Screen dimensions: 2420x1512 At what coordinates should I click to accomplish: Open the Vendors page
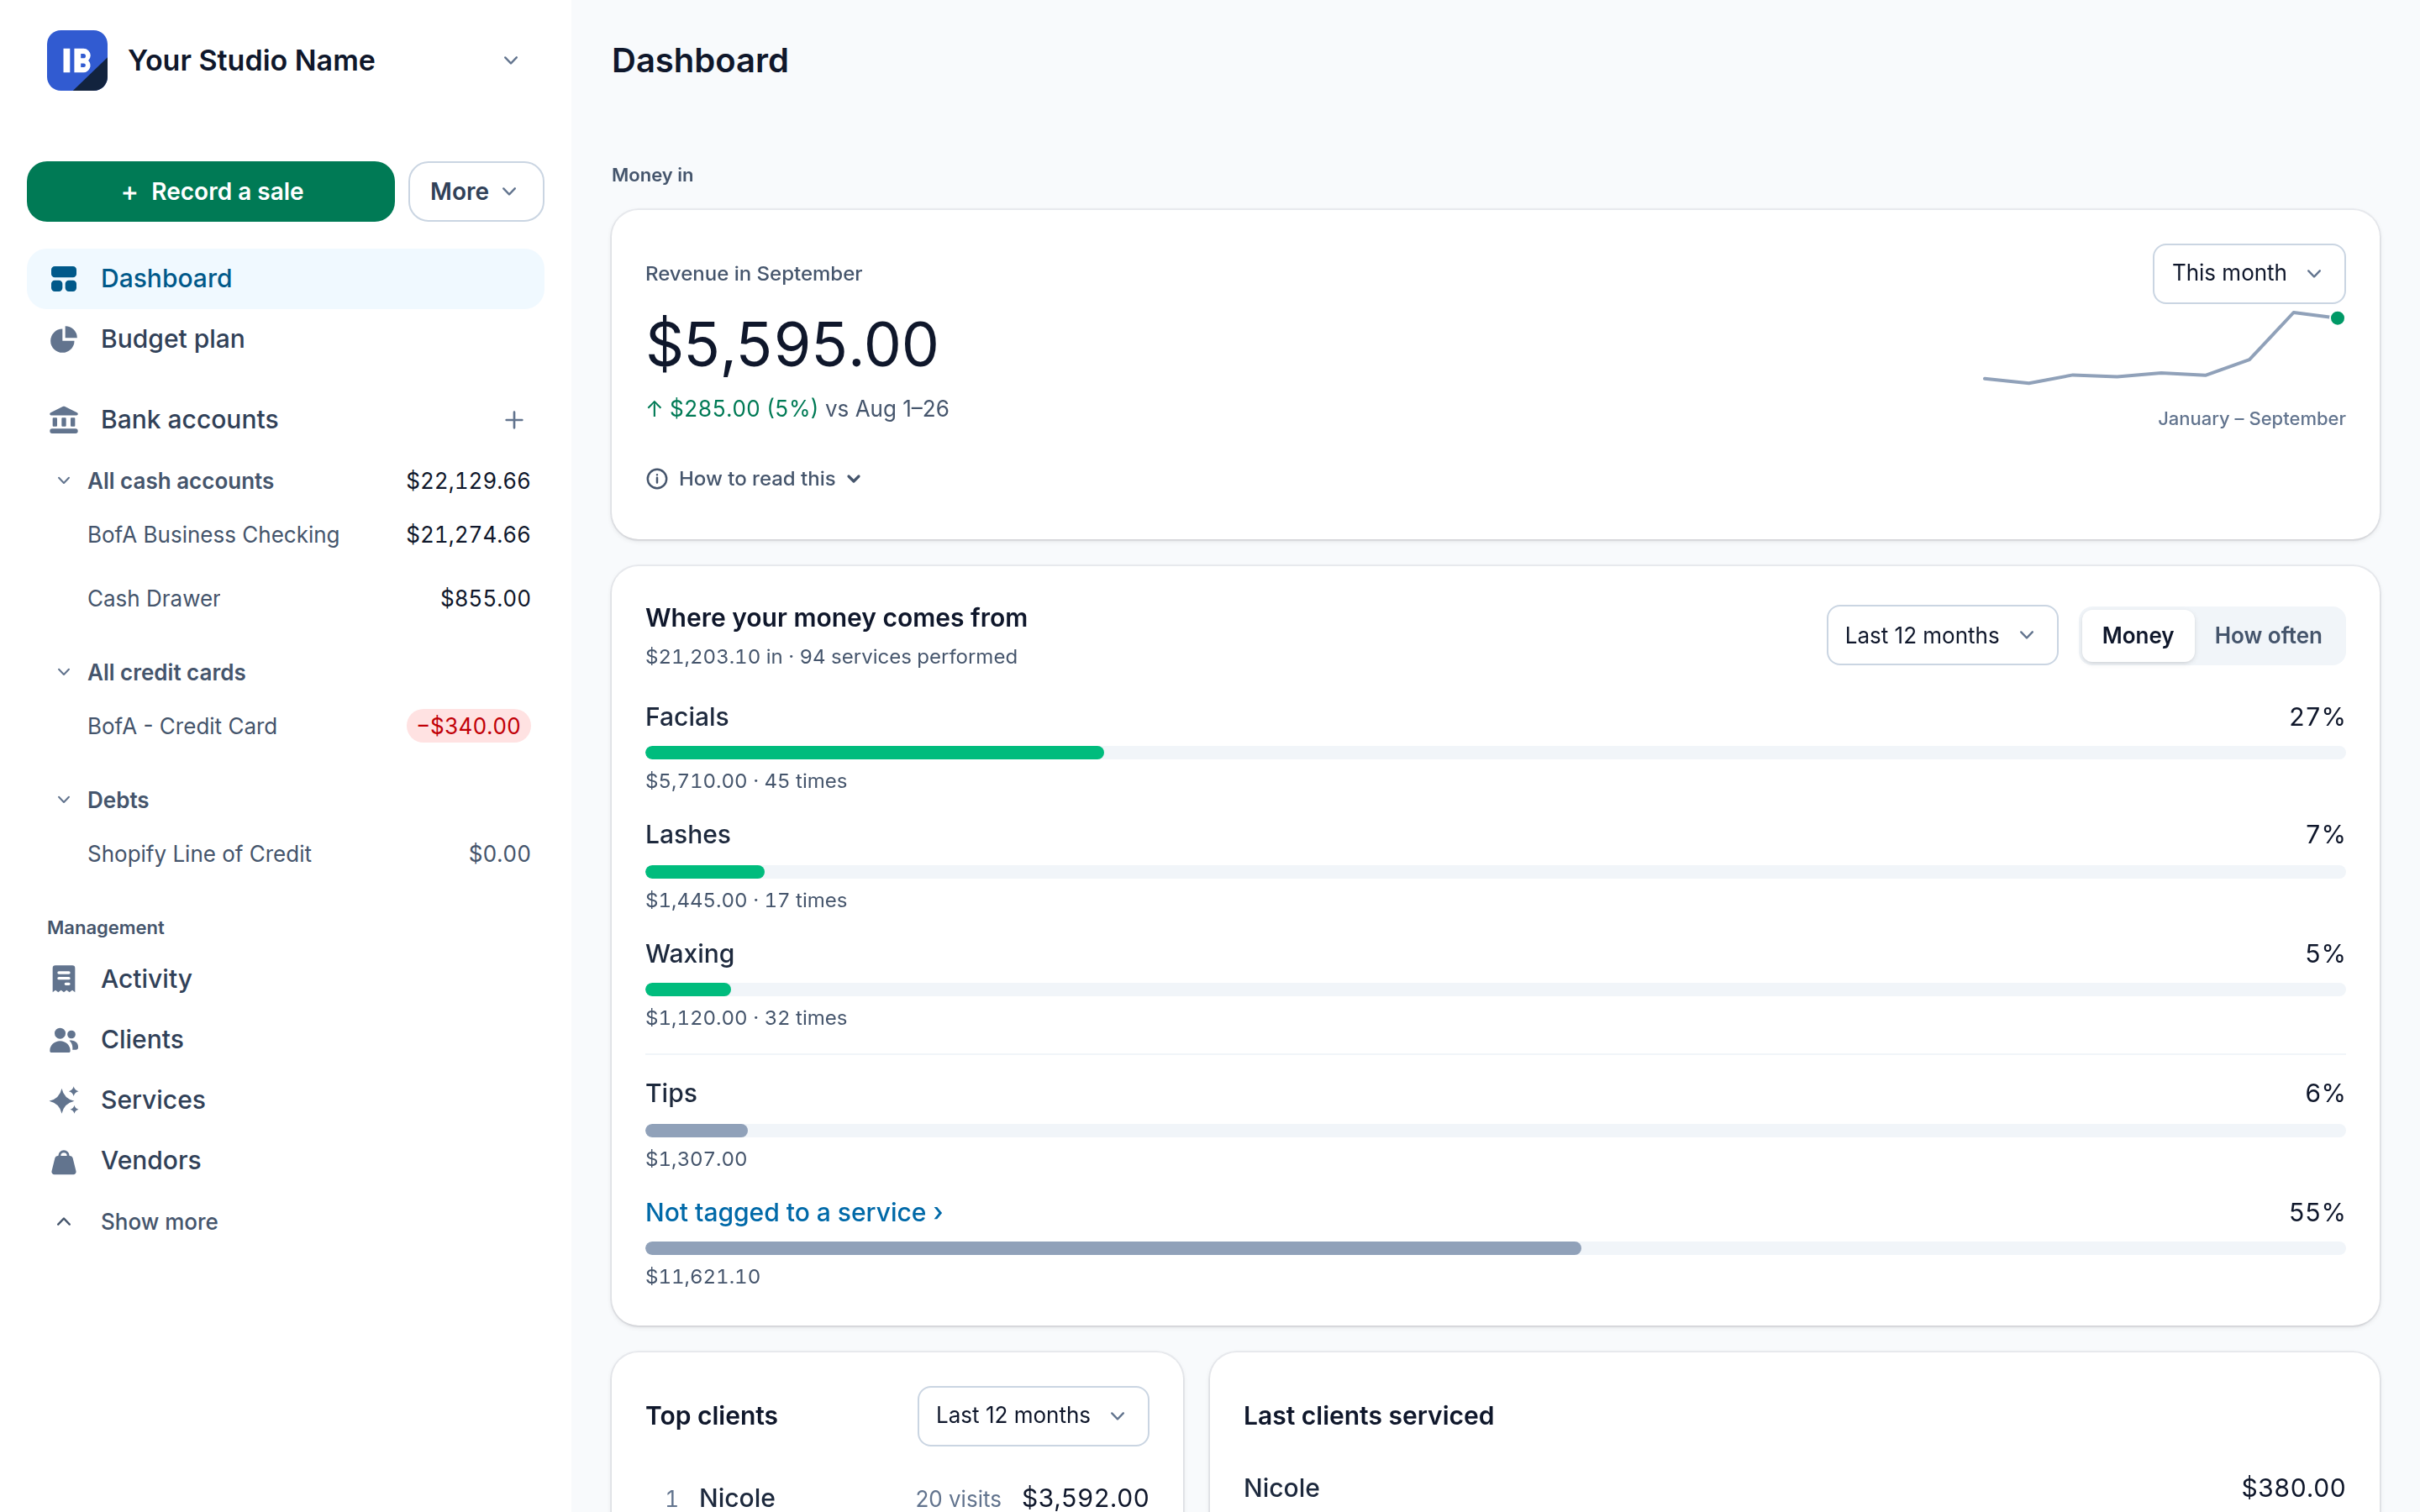286,1161
